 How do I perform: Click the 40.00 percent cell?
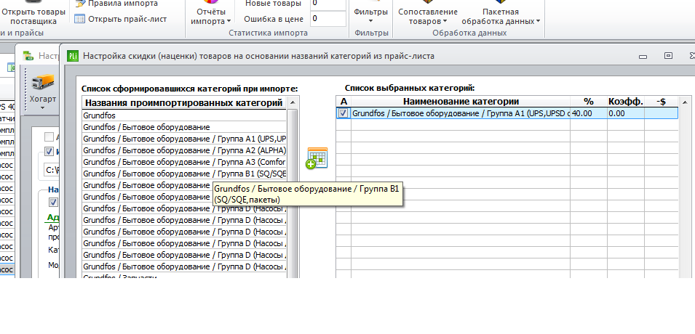pyautogui.click(x=589, y=113)
